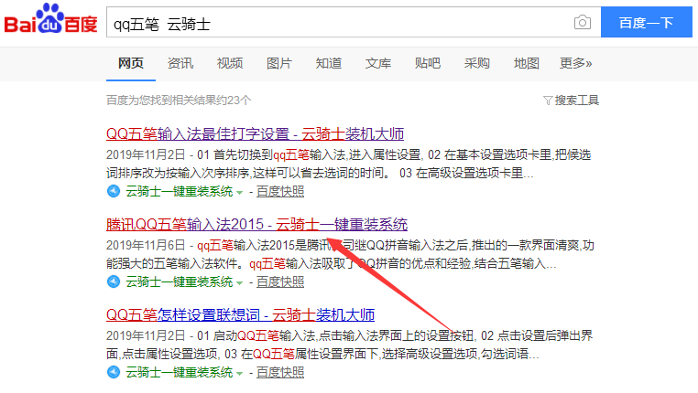Click site icon under 最佳打字设置 result

(114, 191)
